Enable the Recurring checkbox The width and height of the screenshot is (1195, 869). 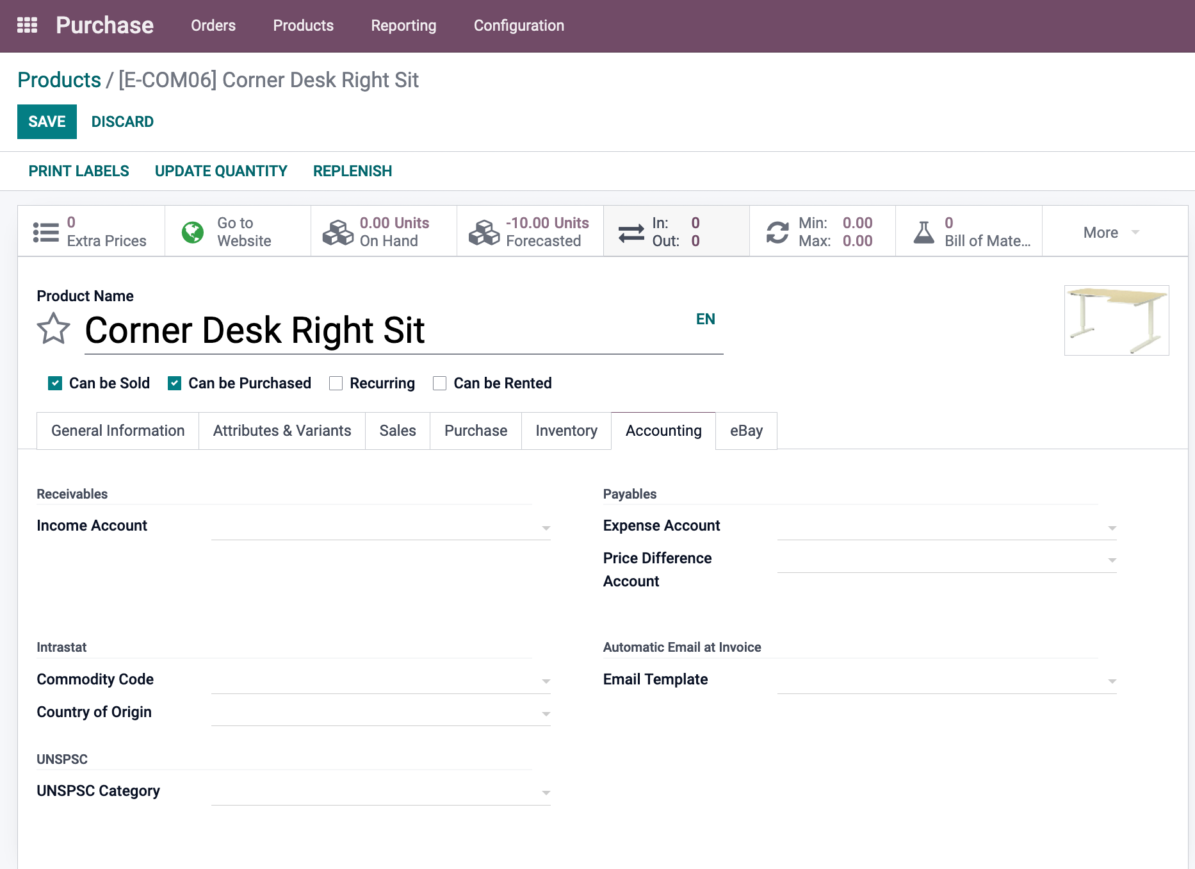click(336, 383)
